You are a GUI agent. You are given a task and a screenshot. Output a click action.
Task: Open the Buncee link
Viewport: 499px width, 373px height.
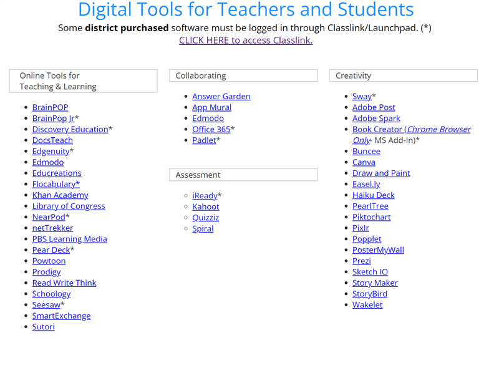click(366, 151)
